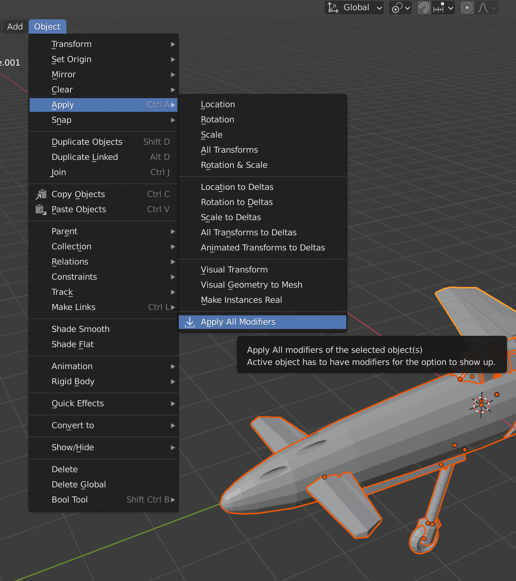Choose Rotation to Deltas
The height and width of the screenshot is (581, 516).
(263, 202)
